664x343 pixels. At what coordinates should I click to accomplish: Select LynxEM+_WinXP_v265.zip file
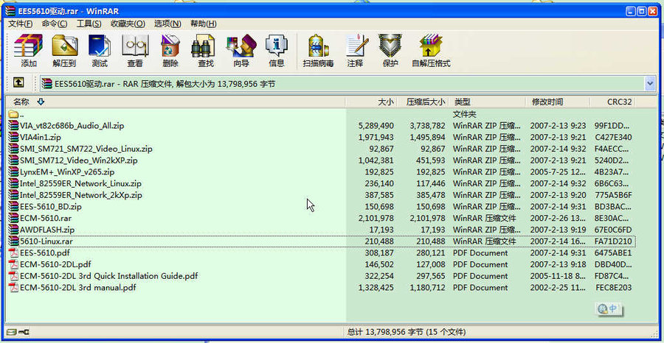tap(67, 172)
